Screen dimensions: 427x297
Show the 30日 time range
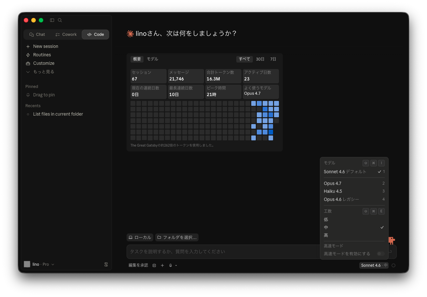(260, 59)
